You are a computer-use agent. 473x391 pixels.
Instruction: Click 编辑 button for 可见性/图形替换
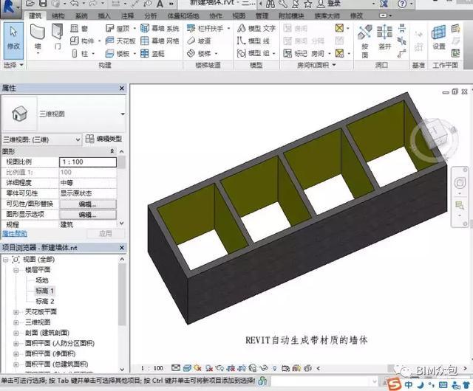[x=87, y=204]
